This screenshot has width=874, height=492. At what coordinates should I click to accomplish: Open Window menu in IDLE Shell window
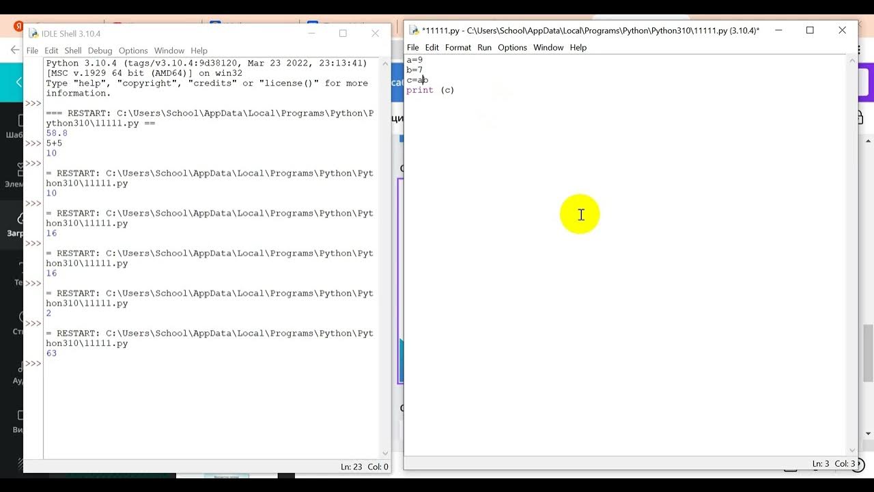tap(169, 51)
